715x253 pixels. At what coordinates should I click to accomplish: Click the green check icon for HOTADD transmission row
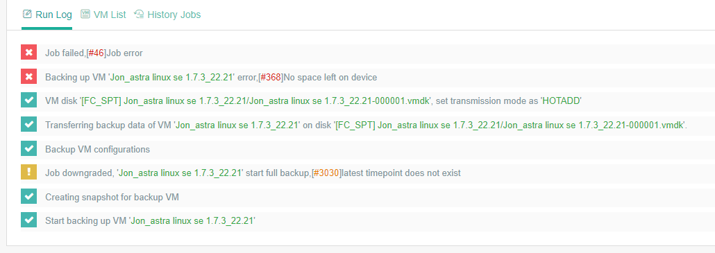(28, 101)
